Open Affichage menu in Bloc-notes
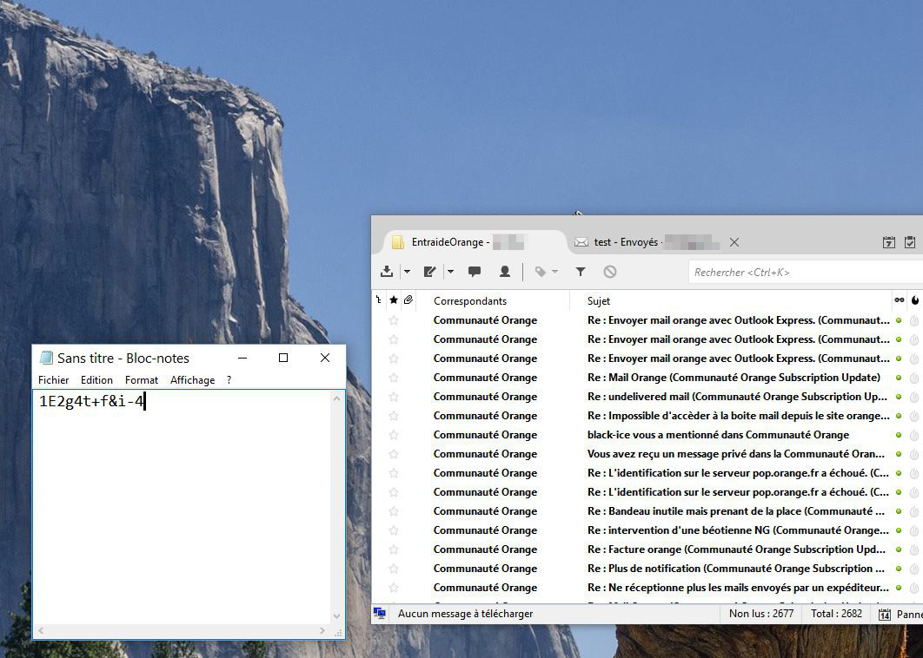The height and width of the screenshot is (658, 923). pos(192,380)
